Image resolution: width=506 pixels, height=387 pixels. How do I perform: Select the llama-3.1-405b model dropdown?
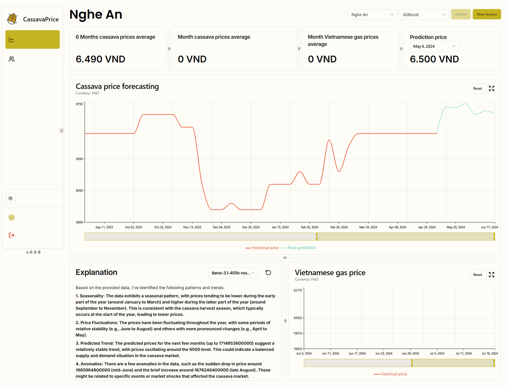click(233, 273)
